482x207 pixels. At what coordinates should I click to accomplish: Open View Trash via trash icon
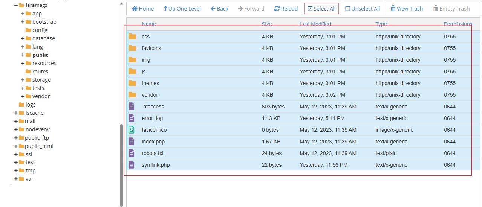[393, 9]
